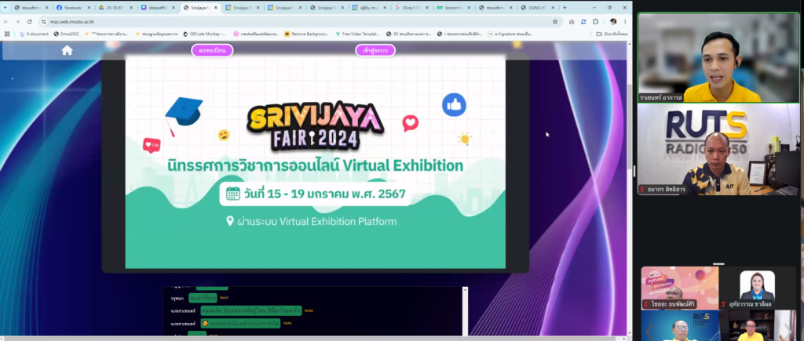Select the RUTS Radio participant video tile
This screenshot has height=341, width=804.
coord(718,149)
